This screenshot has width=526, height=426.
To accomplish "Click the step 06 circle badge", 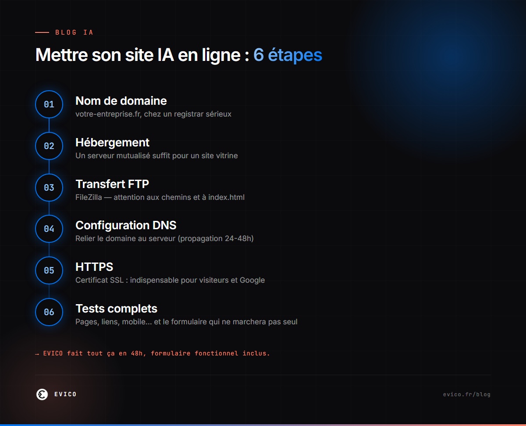I will pyautogui.click(x=49, y=312).
